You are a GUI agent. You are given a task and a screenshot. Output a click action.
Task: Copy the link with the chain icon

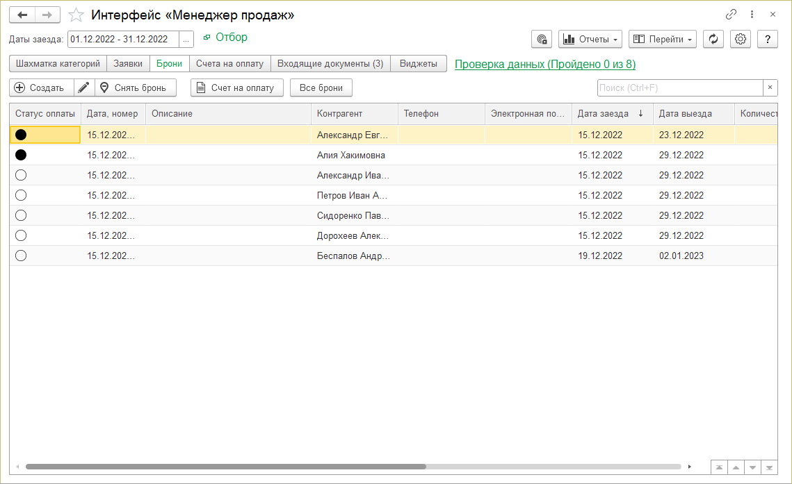tap(731, 14)
